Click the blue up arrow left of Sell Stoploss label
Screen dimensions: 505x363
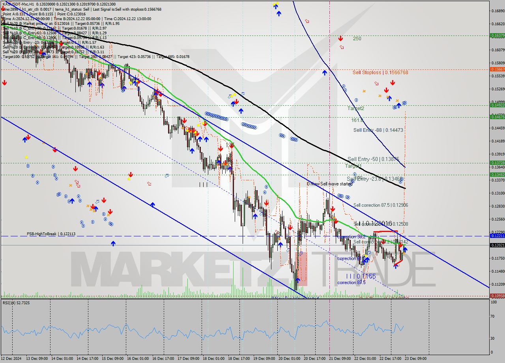pos(324,73)
